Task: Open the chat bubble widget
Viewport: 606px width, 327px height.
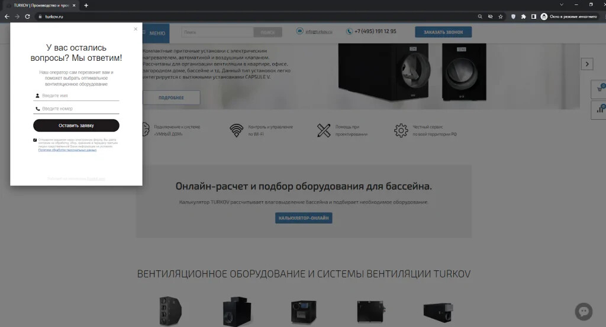Action: [584, 312]
